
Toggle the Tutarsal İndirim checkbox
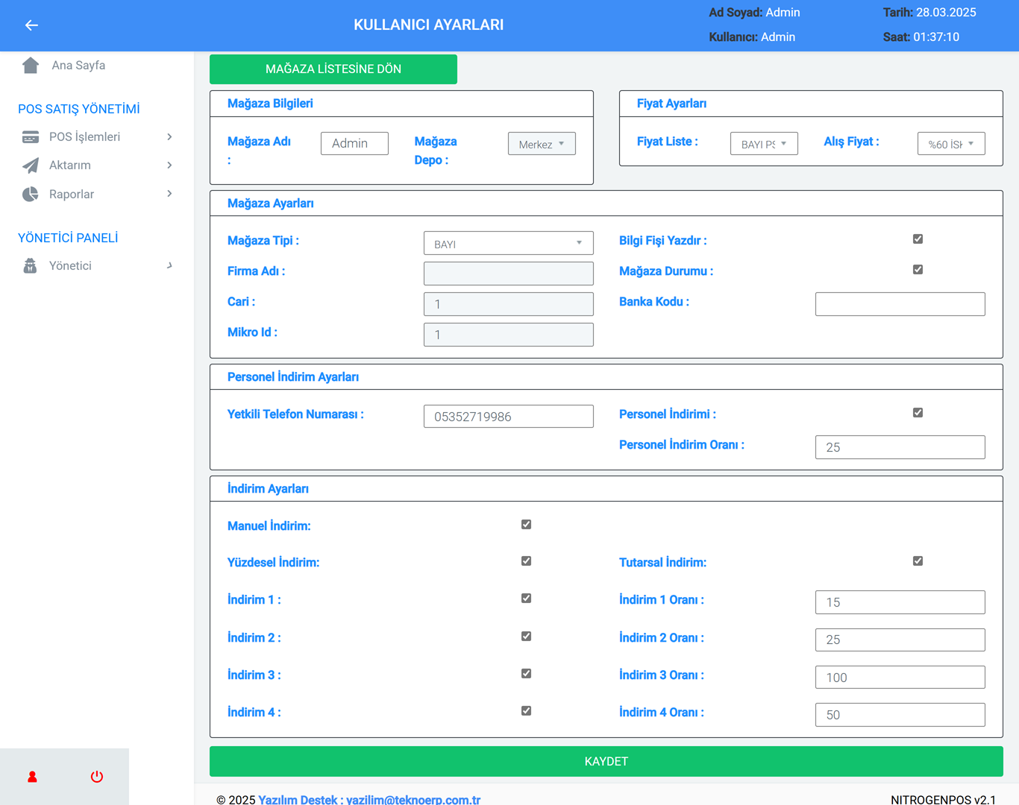coord(918,561)
